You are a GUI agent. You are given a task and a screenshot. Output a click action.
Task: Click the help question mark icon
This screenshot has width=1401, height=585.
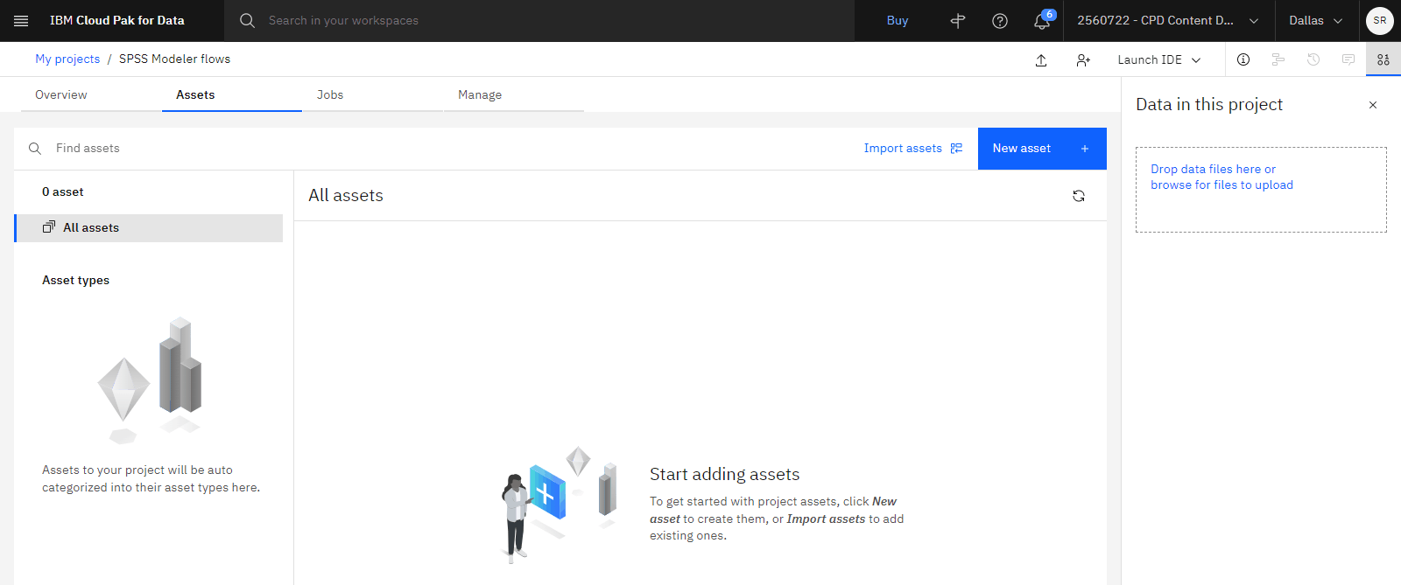click(x=999, y=21)
